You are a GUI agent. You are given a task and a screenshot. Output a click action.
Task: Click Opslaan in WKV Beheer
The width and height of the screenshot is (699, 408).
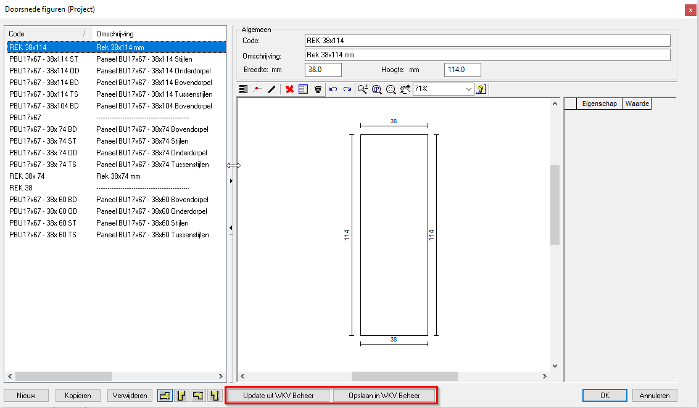pos(385,395)
